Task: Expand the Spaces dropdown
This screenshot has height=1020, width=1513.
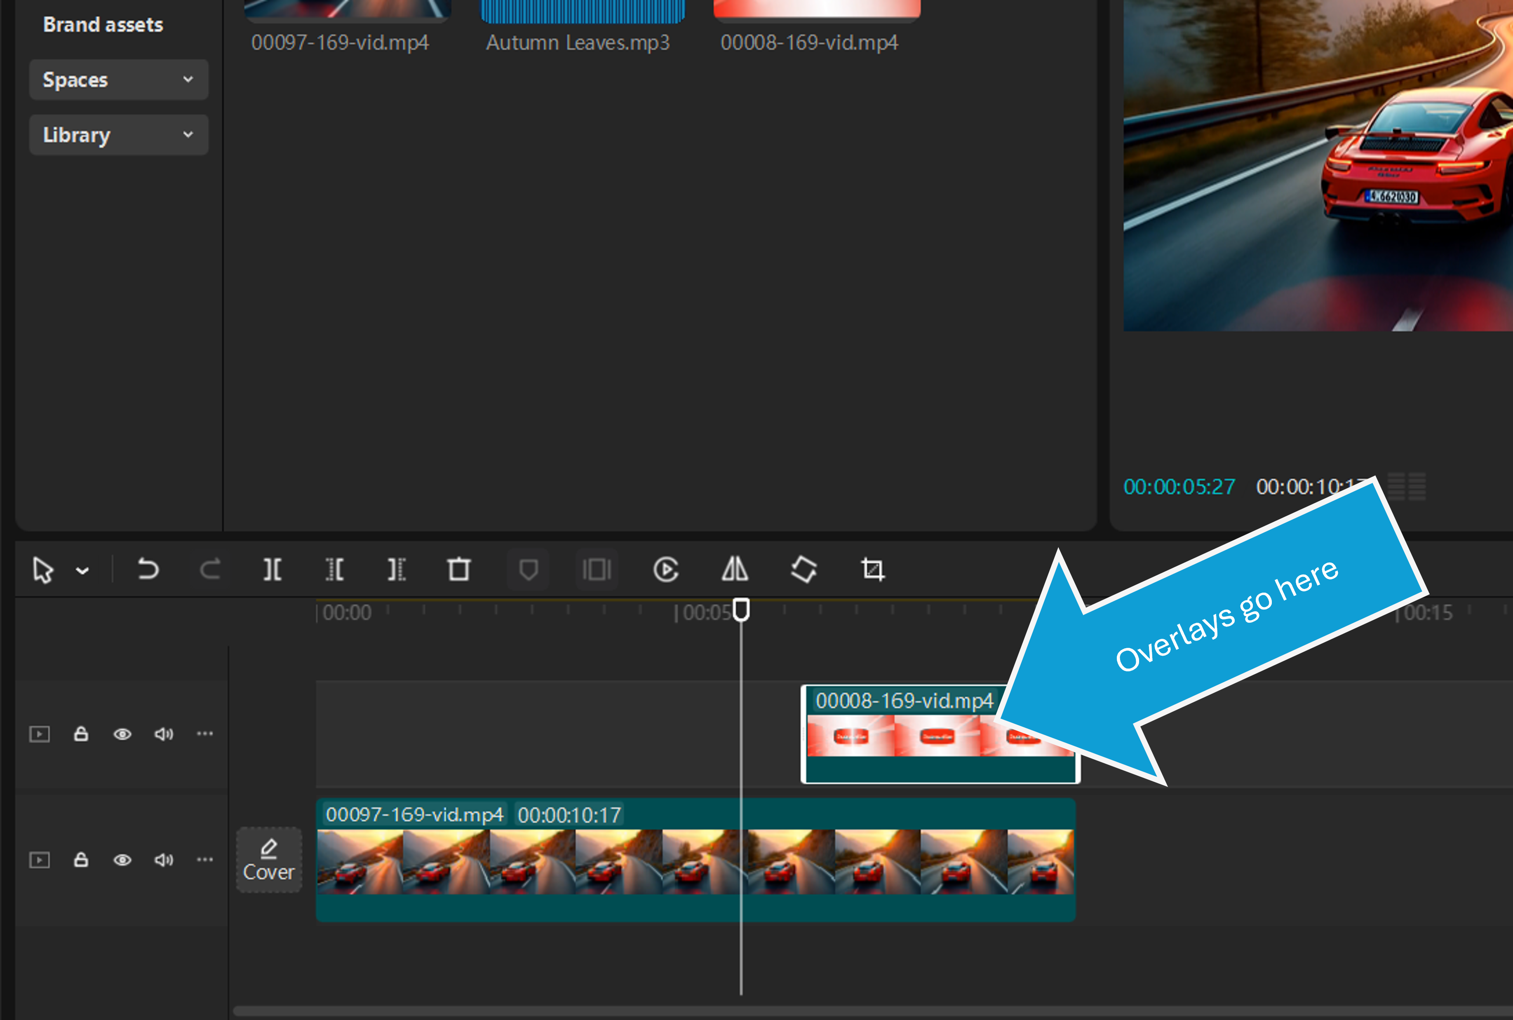Action: pos(118,80)
